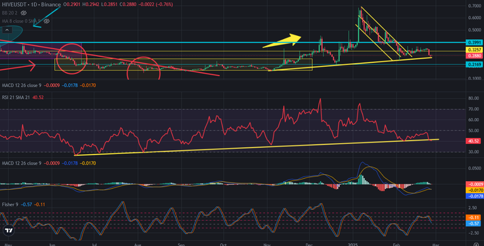Screen dimensions: 484x246
Task: Toggle visibility eye of BB 20 2 indicator
Action: [24, 13]
